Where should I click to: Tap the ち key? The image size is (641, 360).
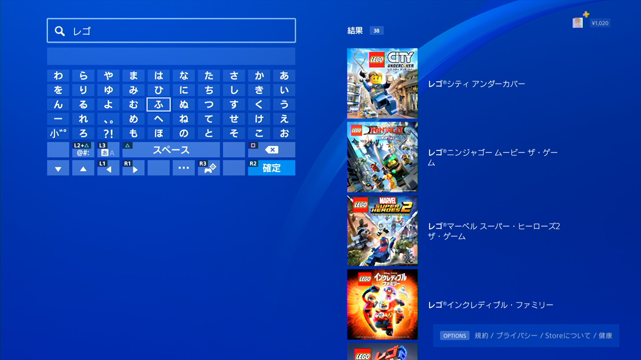pyautogui.click(x=209, y=90)
